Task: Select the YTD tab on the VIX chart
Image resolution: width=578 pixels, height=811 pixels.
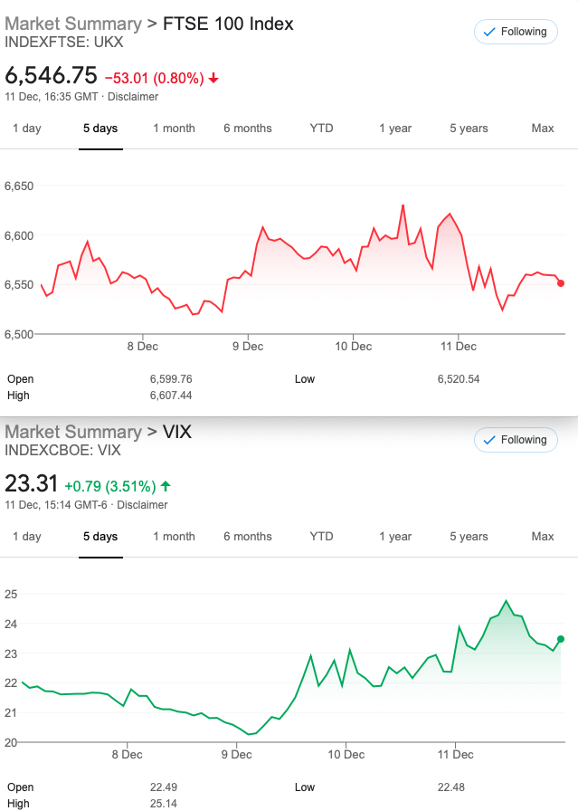Action: [322, 537]
